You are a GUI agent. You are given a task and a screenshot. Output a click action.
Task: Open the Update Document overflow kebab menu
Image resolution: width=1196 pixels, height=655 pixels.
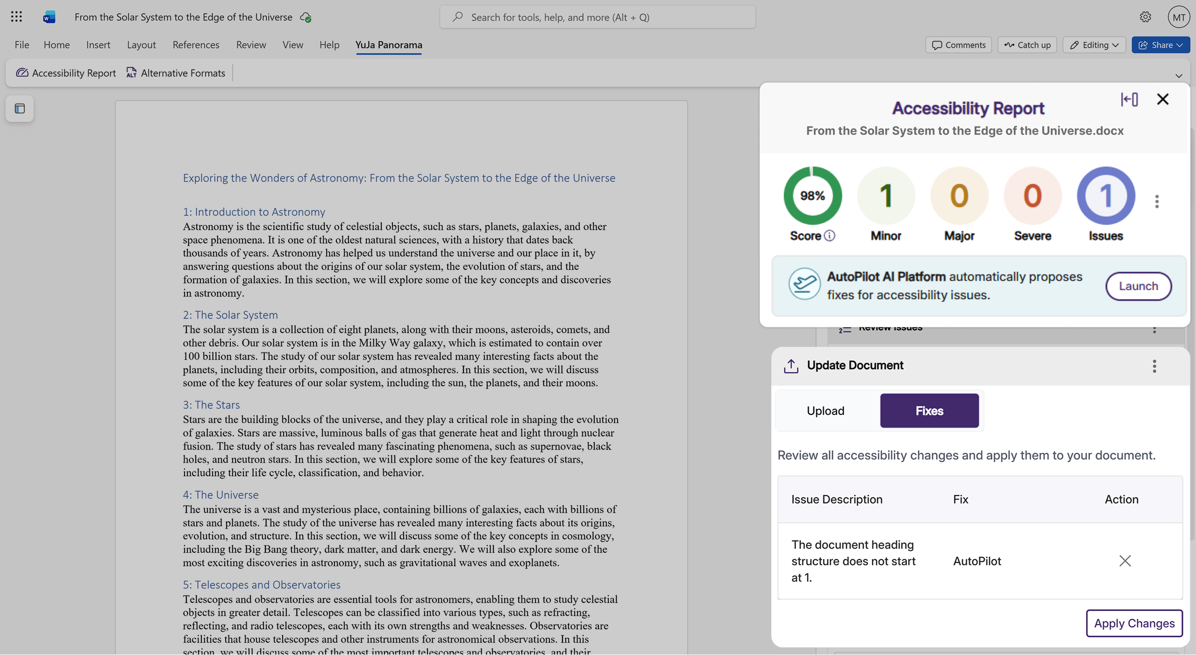point(1154,366)
